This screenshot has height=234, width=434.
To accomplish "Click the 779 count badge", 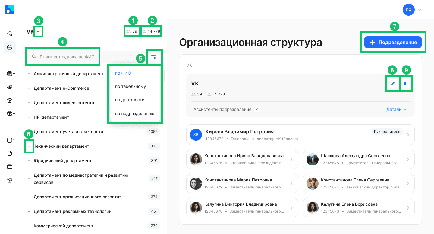I will click(x=154, y=226).
